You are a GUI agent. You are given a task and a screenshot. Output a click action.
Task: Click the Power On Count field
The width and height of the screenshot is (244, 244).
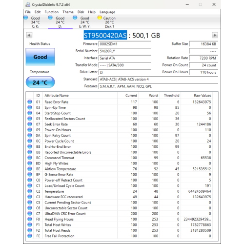203,65
